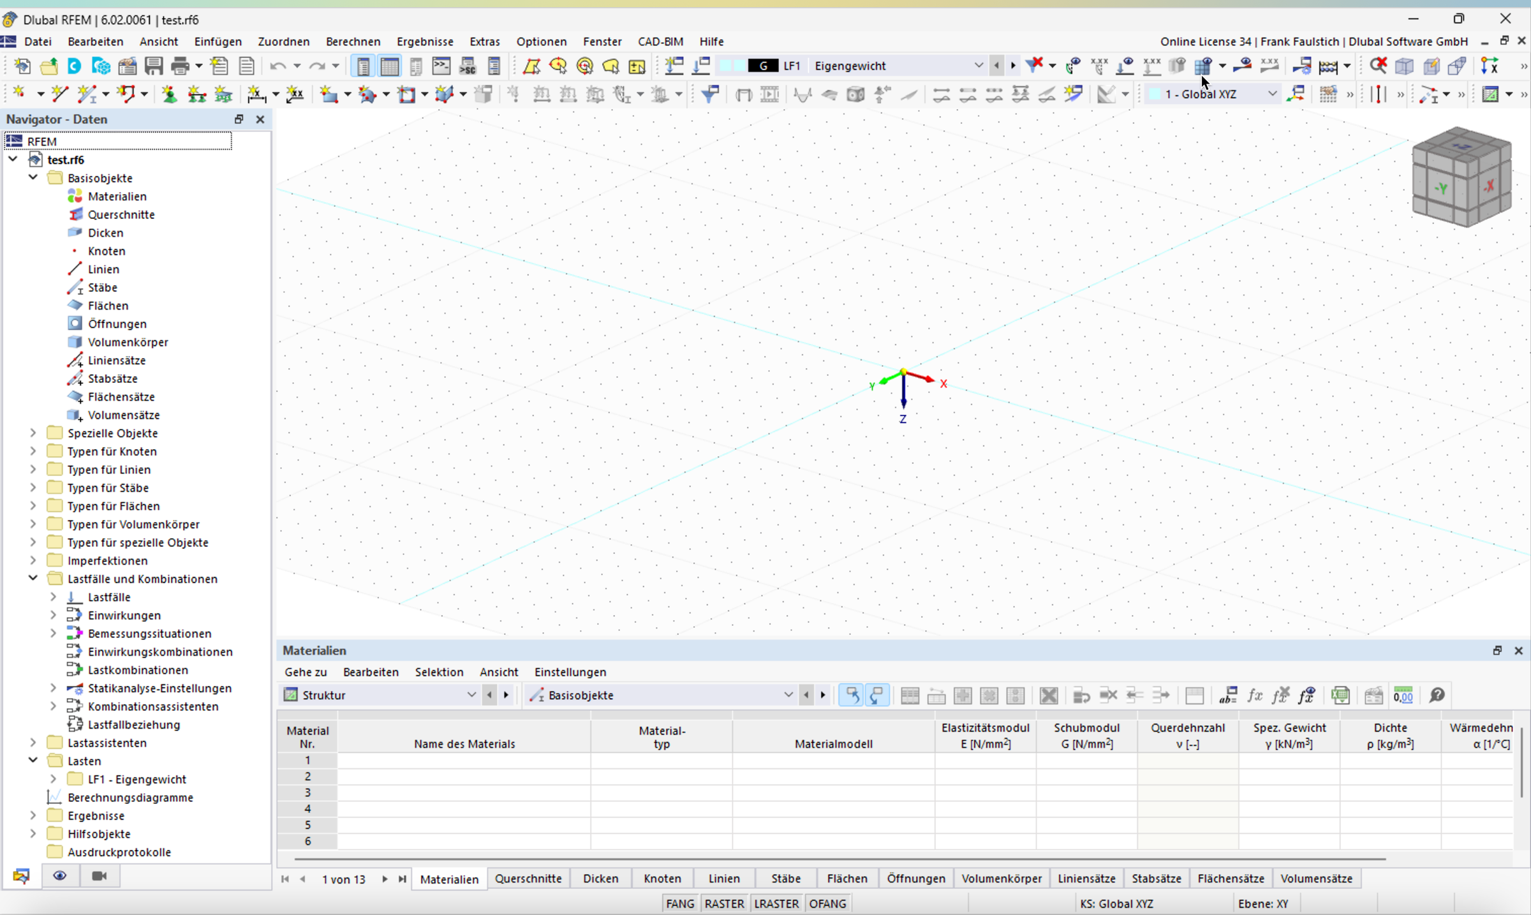1531x915 pixels.
Task: Go to next table page arrow
Action: [x=385, y=879]
